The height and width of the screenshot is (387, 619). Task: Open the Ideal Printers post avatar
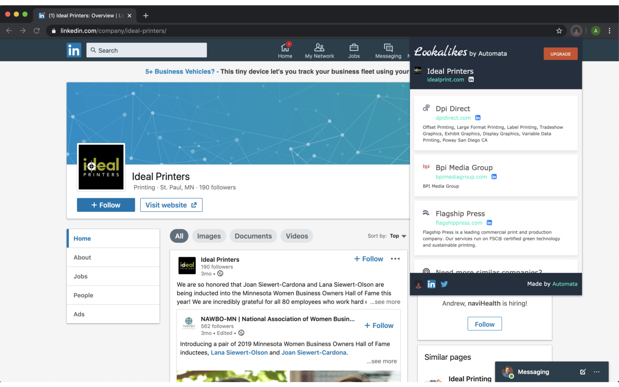(187, 266)
